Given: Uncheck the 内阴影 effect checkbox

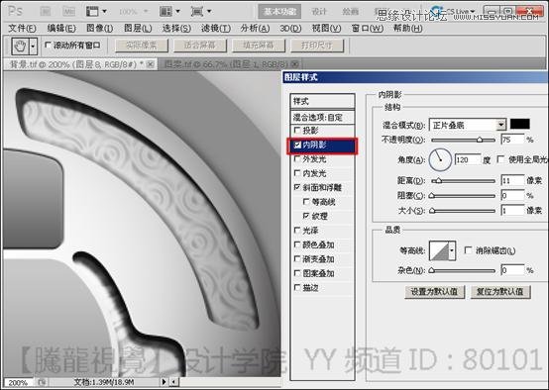Looking at the screenshot, I should (297, 145).
